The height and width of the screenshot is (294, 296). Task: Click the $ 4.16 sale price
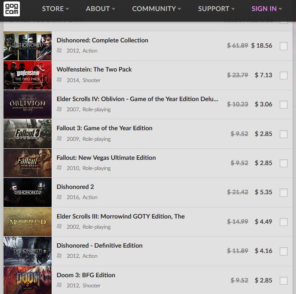[263, 251]
